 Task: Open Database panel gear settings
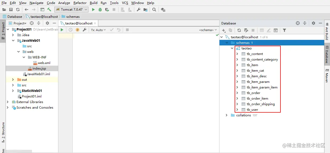click(x=313, y=23)
